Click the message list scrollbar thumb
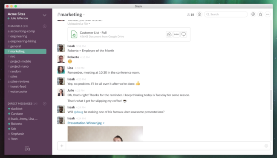277x158 pixels. click(x=271, y=100)
